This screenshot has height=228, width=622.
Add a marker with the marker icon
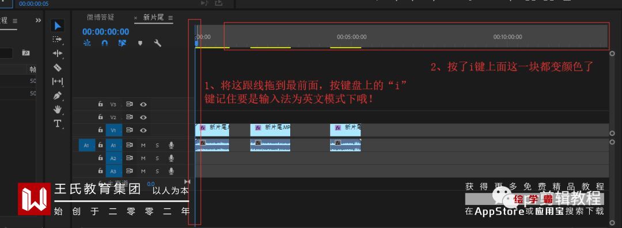click(140, 43)
